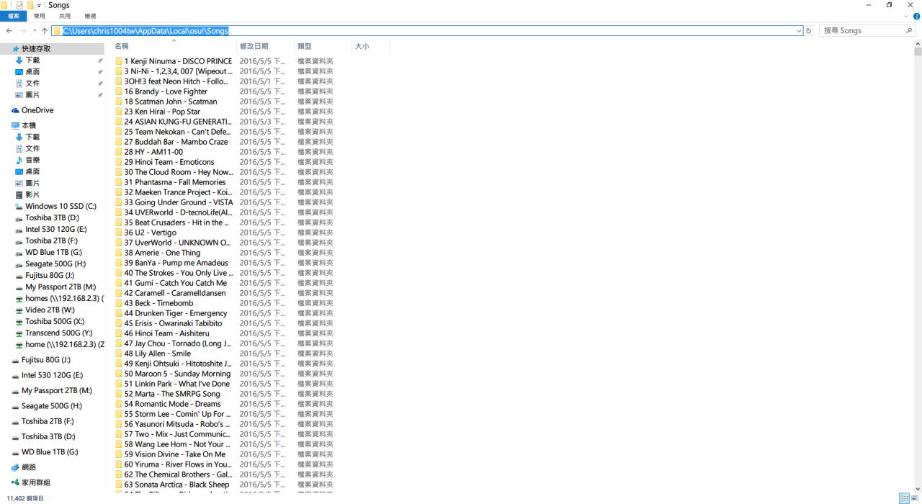Click the 網路 network icon
This screenshot has width=922, height=504.
[15, 467]
